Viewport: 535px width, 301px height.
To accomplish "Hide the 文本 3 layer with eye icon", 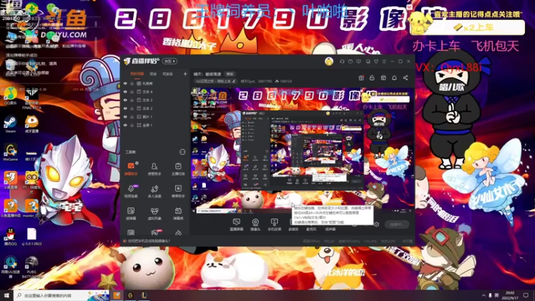I will [x=125, y=100].
